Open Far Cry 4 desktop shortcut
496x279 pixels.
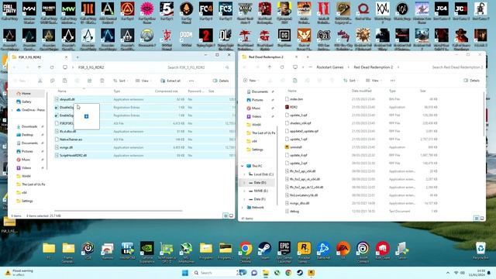[205, 11]
